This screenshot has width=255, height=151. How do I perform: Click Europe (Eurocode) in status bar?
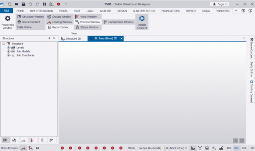[150, 148]
